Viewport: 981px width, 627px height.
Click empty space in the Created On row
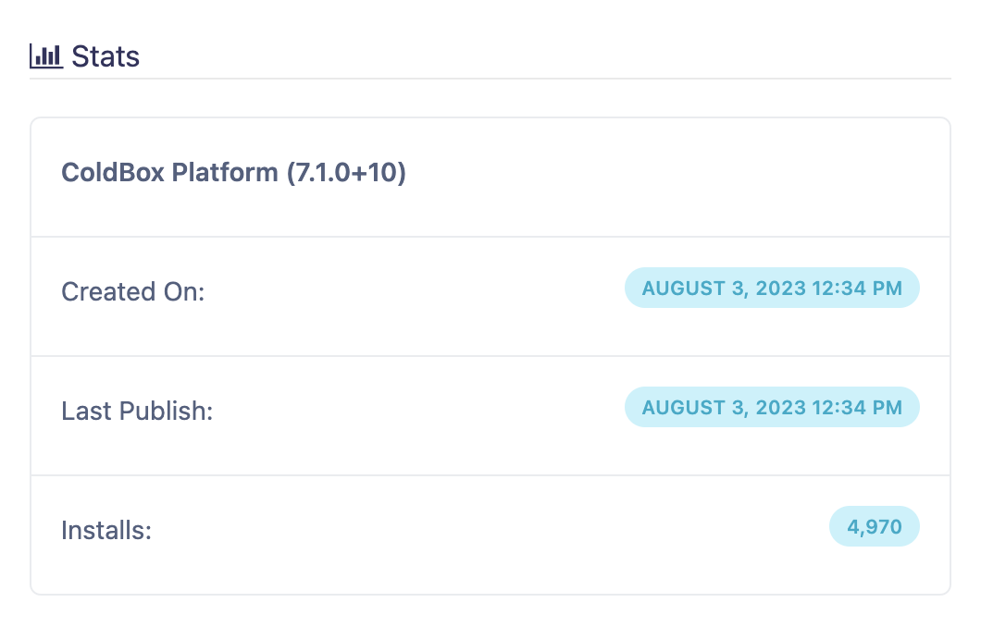(x=416, y=292)
